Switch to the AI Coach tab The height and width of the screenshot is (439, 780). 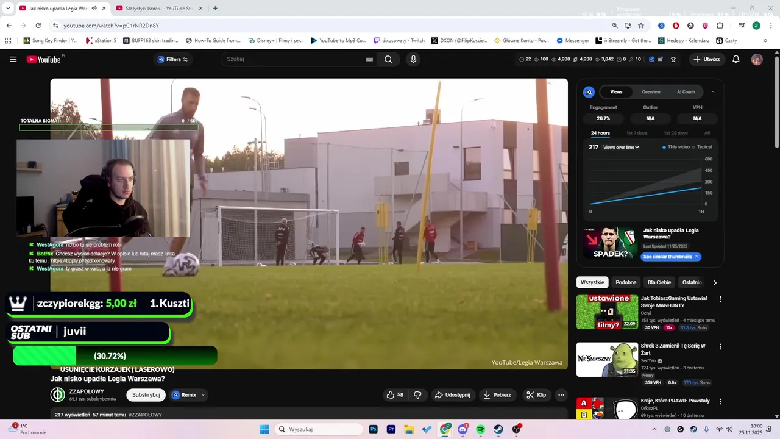(686, 92)
